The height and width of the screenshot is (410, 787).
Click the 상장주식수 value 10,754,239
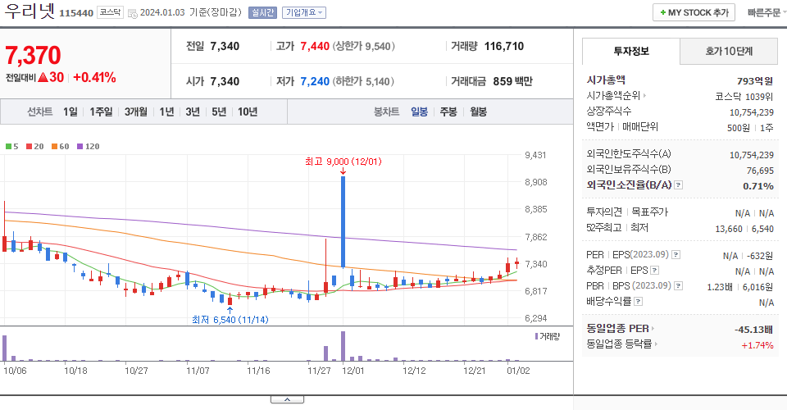[x=752, y=112]
